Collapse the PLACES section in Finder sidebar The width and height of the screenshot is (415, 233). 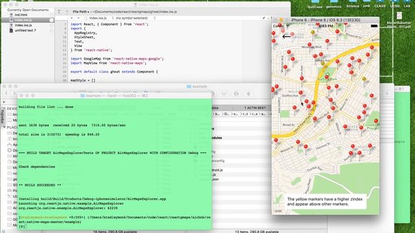point(5,127)
